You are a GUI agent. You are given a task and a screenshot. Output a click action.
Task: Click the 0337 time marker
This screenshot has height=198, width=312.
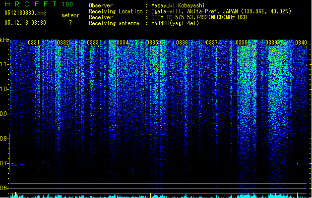[212, 43]
